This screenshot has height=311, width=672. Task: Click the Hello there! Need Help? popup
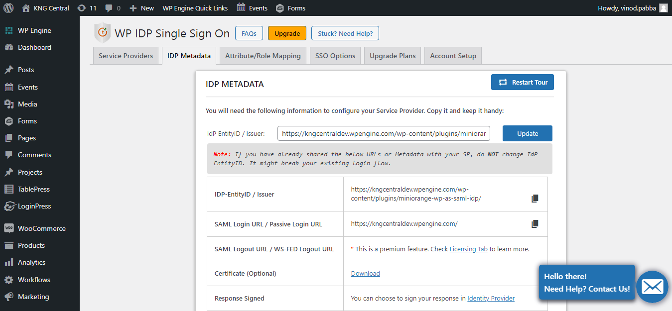click(587, 283)
